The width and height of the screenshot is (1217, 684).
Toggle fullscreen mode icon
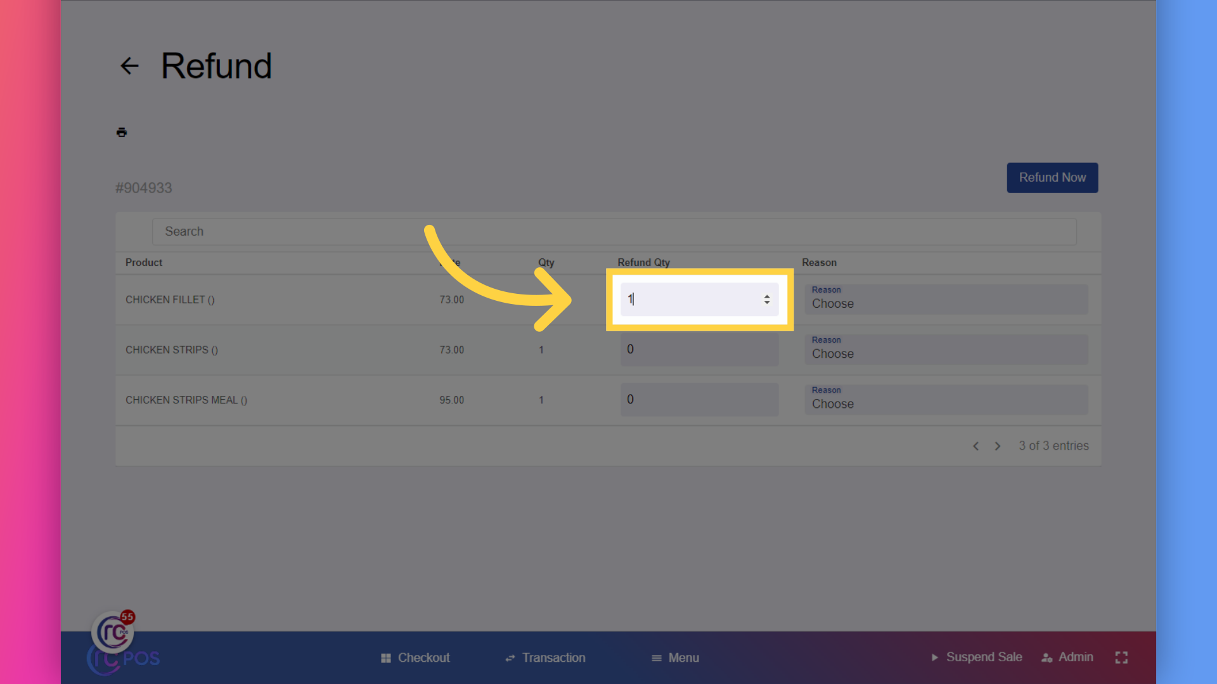pyautogui.click(x=1121, y=658)
